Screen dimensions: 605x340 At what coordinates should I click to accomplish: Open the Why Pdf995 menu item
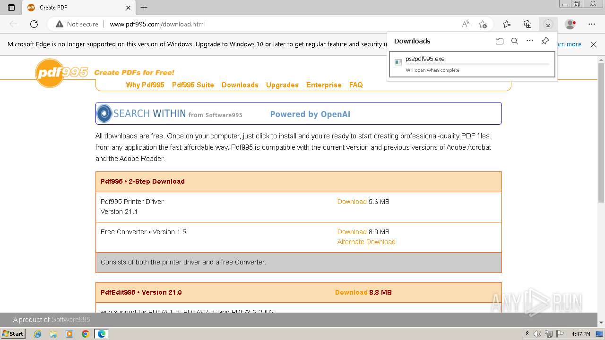point(145,85)
